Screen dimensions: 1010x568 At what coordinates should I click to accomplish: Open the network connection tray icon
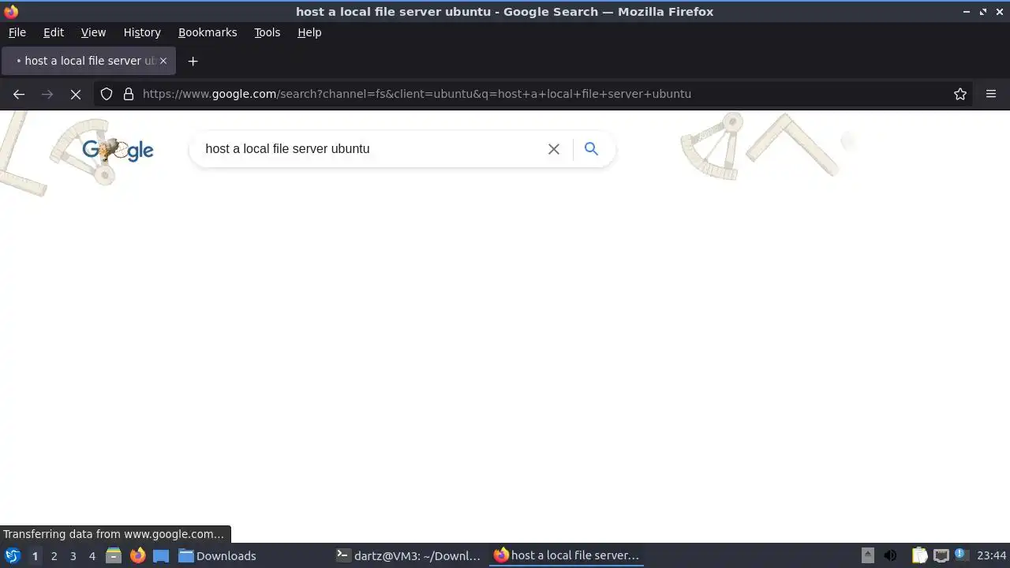pos(941,555)
